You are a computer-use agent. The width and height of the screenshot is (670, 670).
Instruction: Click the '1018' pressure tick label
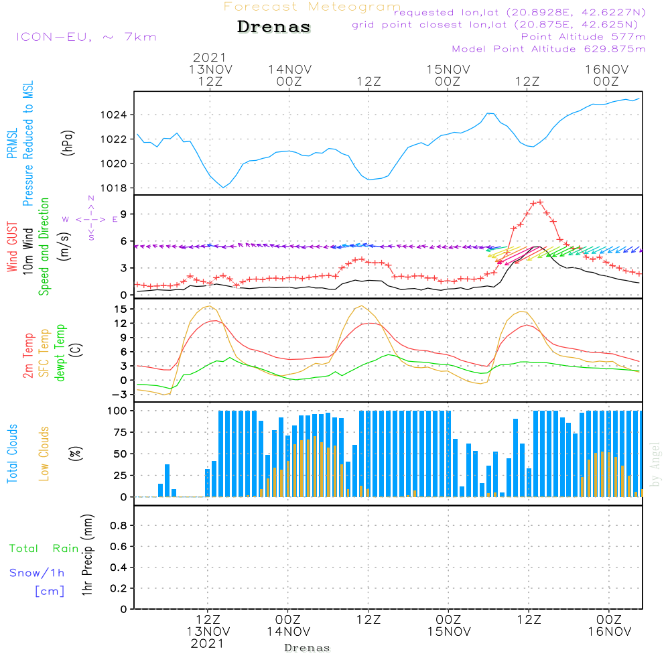point(113,188)
